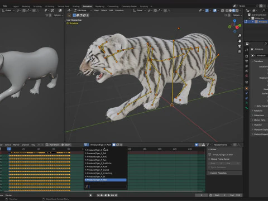Toggle camera view icon

pos(240,46)
